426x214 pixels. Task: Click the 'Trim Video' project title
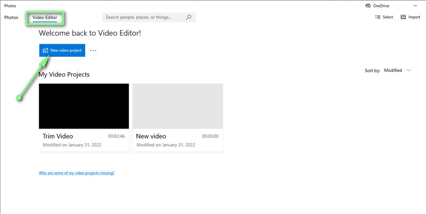tap(58, 136)
